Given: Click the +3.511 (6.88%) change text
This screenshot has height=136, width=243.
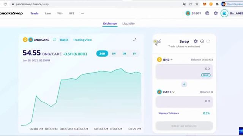Looking at the screenshot, I should pos(75,54).
